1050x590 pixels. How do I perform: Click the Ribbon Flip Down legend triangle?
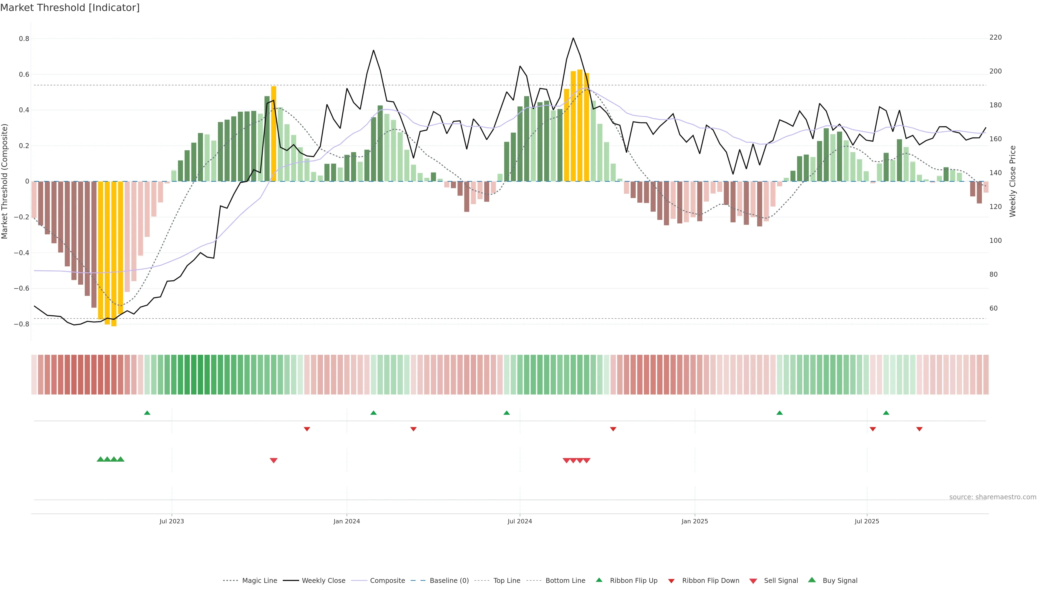pyautogui.click(x=671, y=581)
